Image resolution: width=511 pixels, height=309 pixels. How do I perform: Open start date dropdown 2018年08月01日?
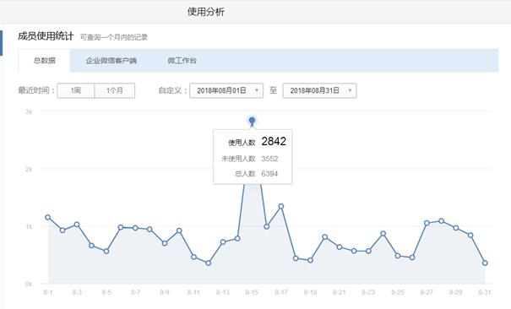coord(226,90)
